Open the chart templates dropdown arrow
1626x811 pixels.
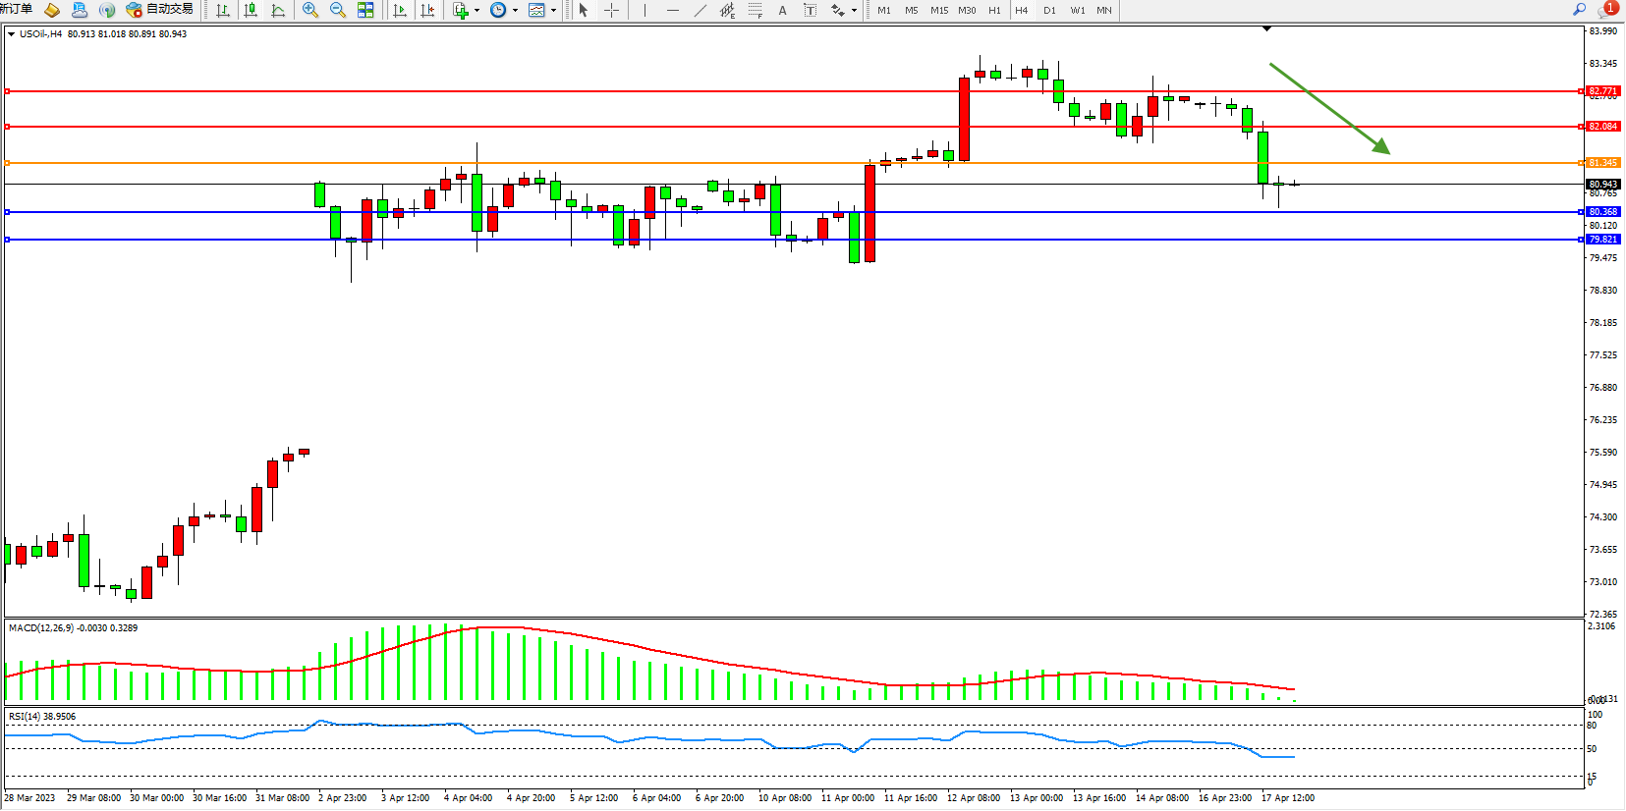554,10
